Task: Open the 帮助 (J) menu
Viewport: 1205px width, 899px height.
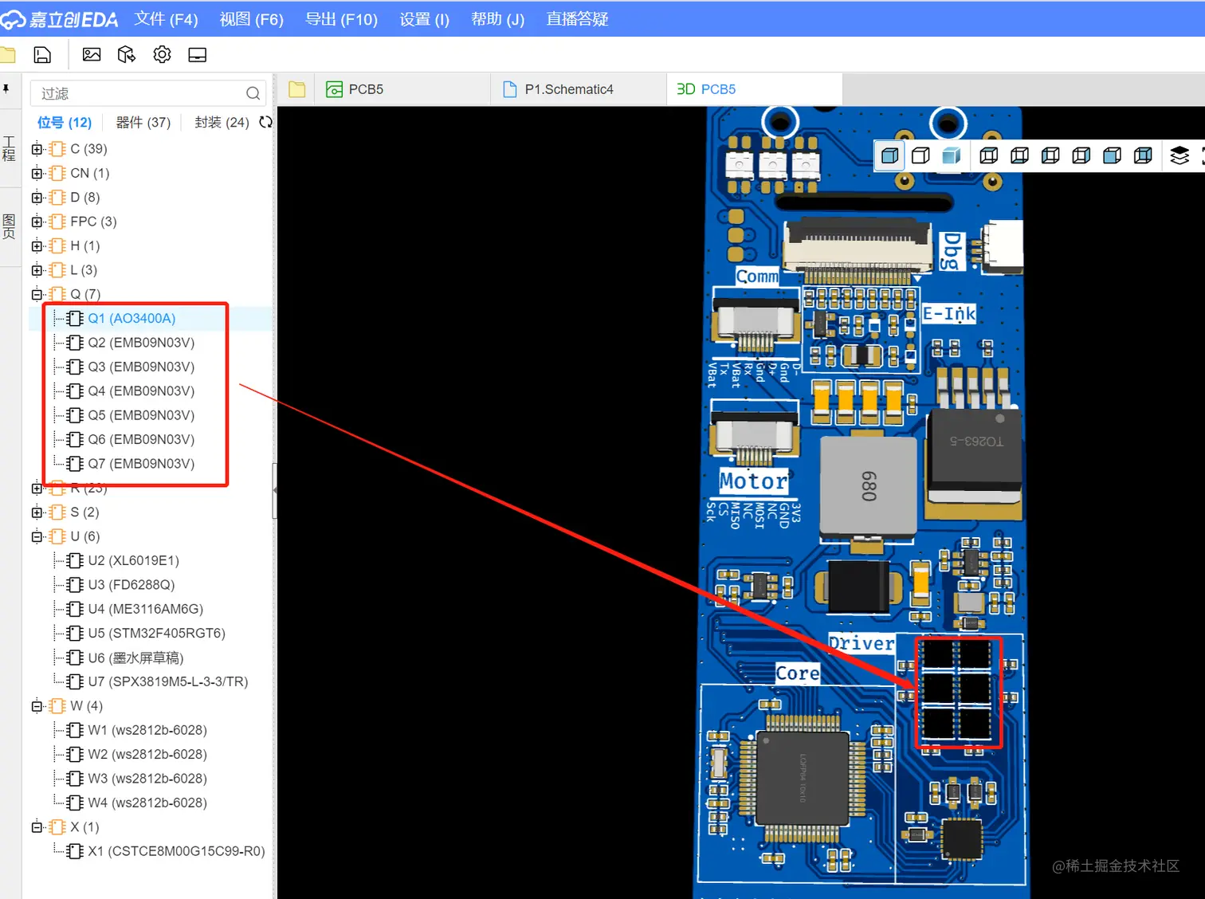Action: [x=497, y=19]
